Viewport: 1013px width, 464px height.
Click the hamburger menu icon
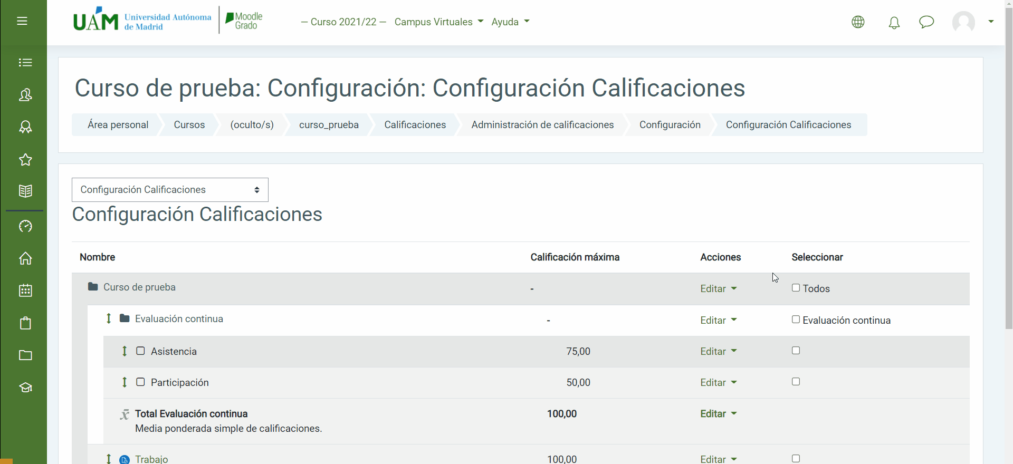(x=22, y=21)
